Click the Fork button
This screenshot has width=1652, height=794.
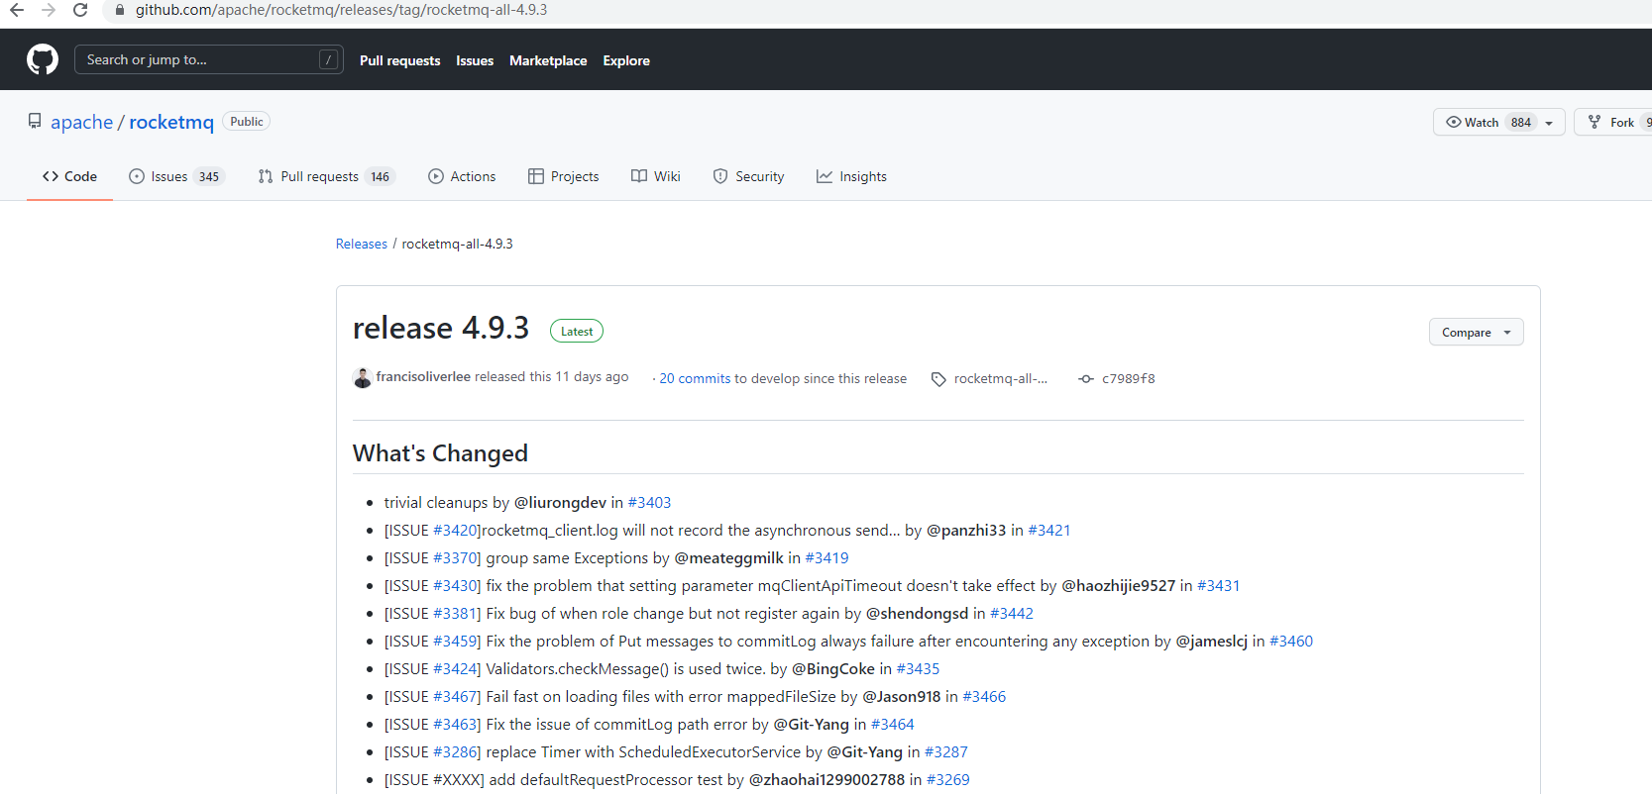coord(1612,122)
